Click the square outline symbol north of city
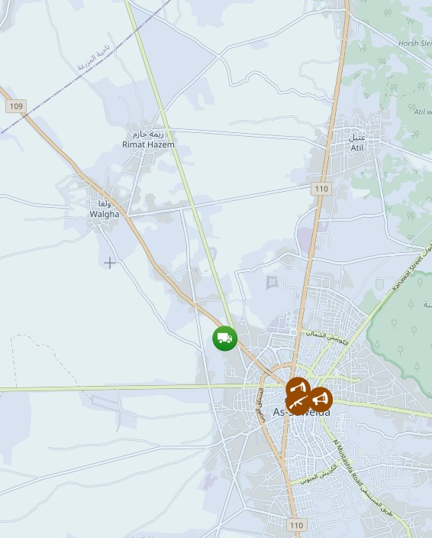 272,283
